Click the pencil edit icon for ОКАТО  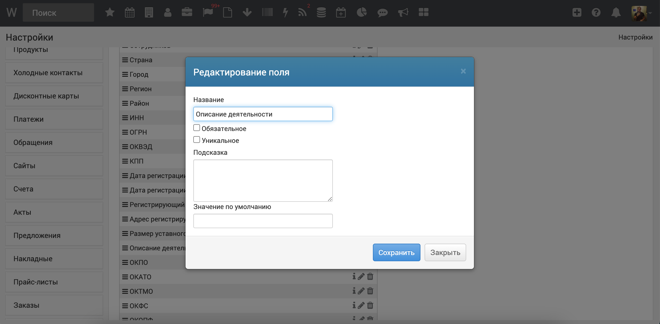361,276
